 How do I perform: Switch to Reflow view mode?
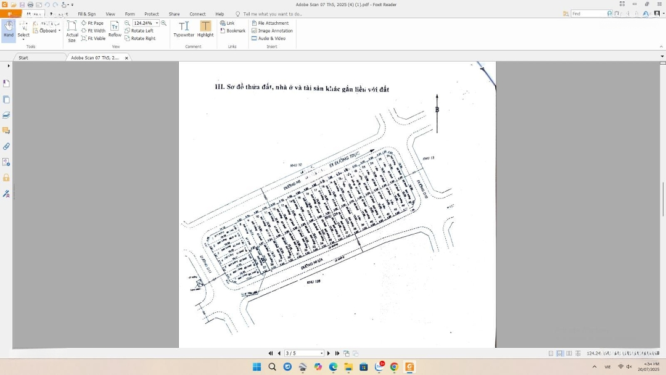tap(115, 28)
